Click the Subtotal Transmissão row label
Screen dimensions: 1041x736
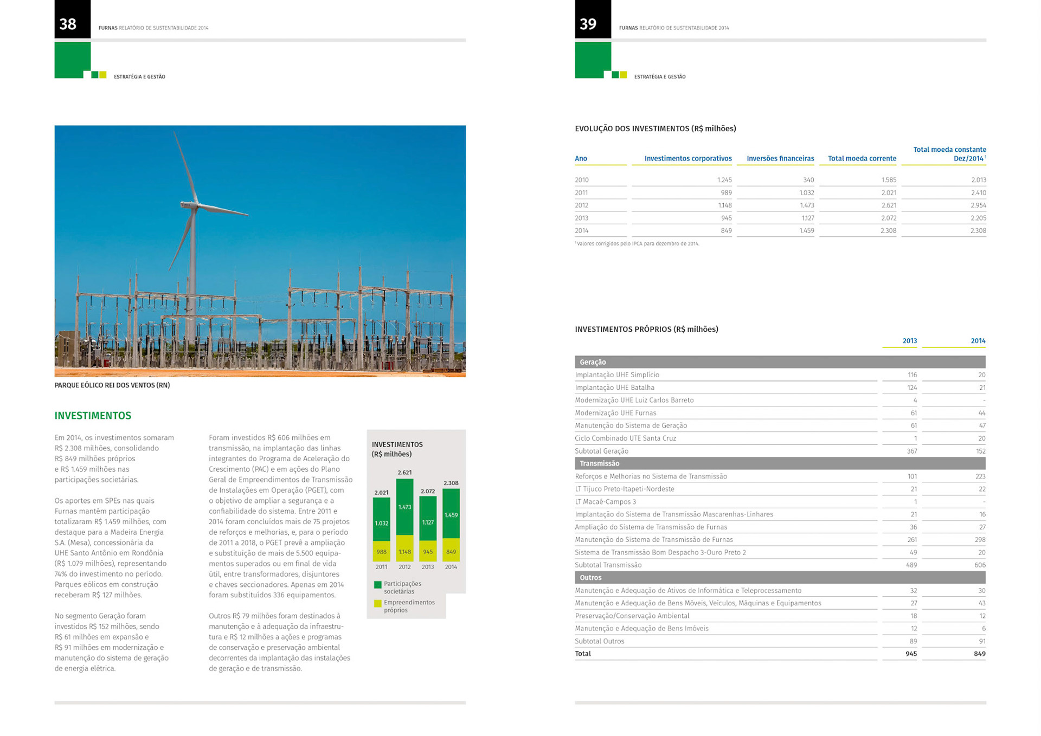608,565
